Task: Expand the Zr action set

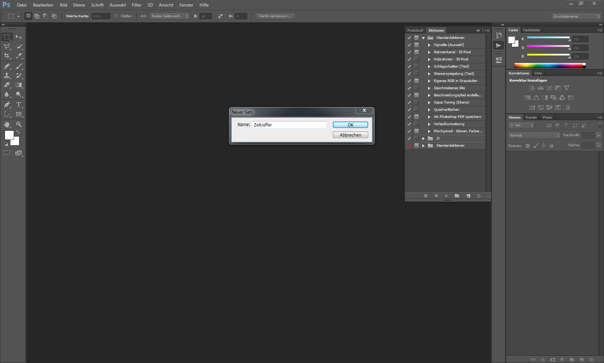Action: click(424, 138)
